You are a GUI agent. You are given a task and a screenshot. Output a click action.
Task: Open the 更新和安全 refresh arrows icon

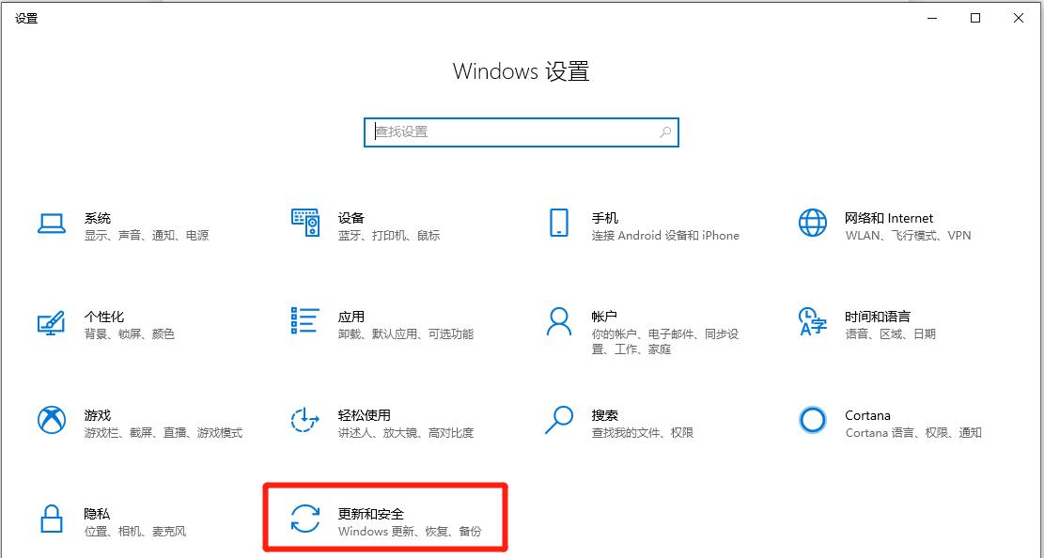304,519
